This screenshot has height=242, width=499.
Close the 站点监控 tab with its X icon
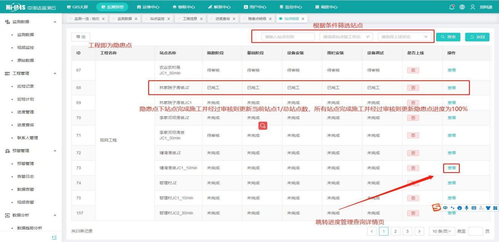click(169, 19)
